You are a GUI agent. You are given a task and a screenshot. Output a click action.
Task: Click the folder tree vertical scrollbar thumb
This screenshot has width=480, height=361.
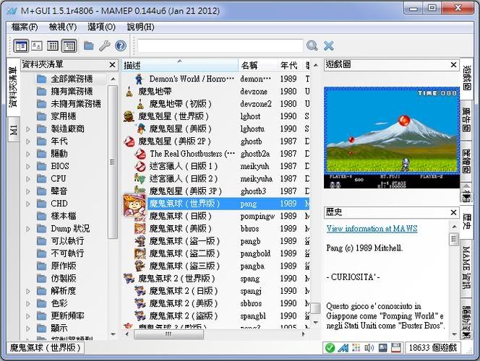pos(113,162)
